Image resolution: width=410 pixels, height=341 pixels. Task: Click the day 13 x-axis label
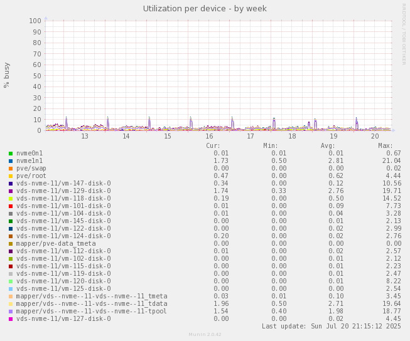[x=85, y=136]
